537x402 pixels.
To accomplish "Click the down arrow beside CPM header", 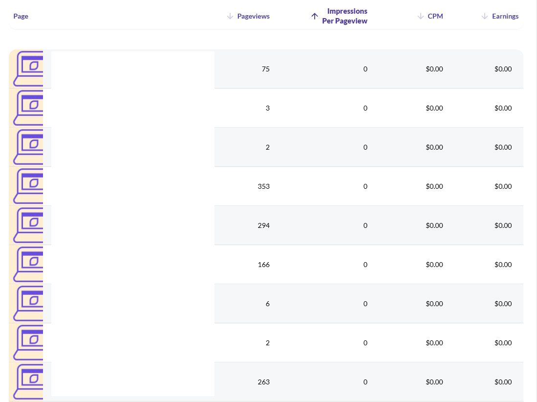I will point(420,16).
